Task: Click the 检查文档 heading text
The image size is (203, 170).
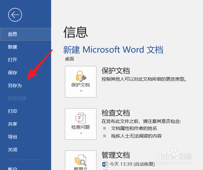Action: 116,113
